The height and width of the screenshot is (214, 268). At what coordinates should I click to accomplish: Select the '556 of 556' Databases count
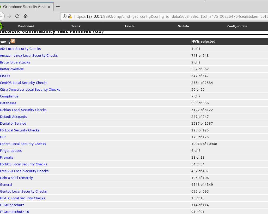(x=200, y=103)
